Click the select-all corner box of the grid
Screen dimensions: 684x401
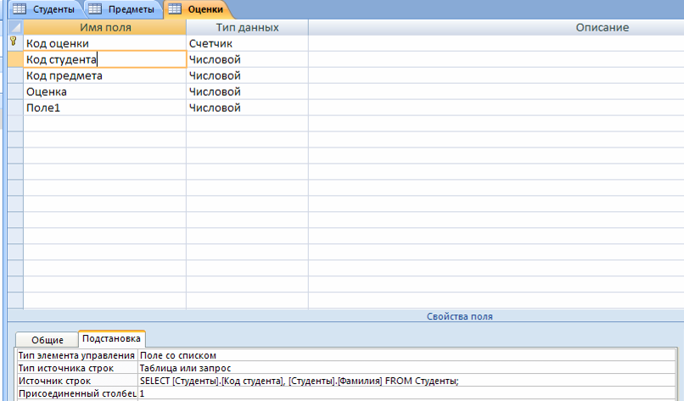(16, 27)
